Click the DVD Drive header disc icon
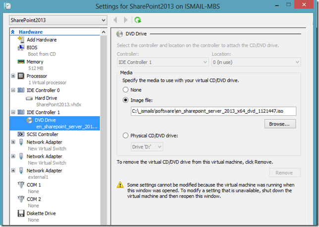 119,34
